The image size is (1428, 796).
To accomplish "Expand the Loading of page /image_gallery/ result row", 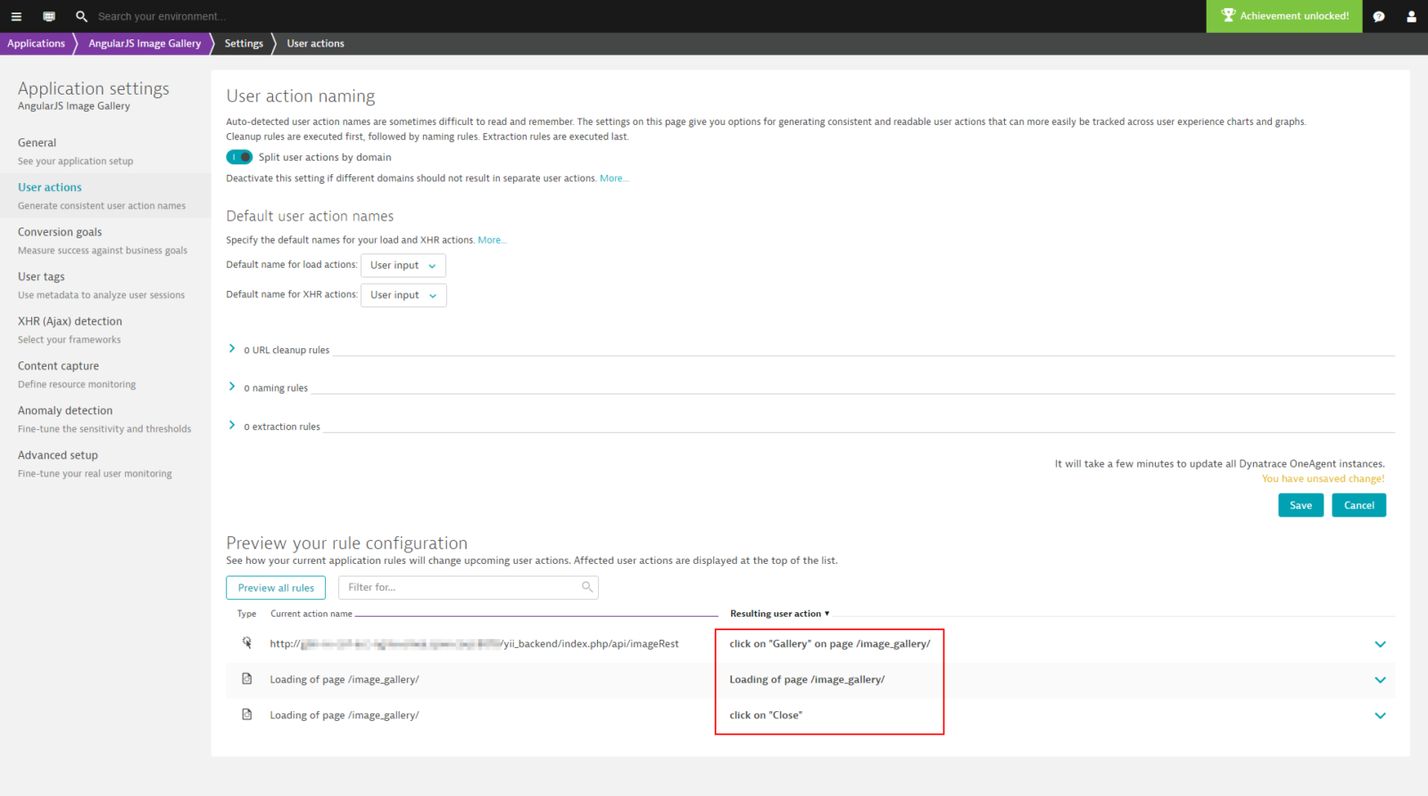I will click(1380, 680).
